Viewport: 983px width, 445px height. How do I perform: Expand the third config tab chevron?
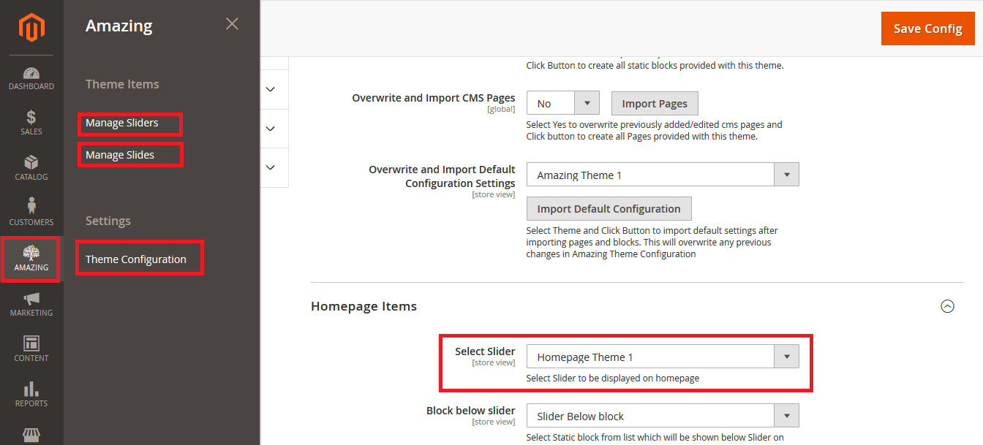(270, 167)
